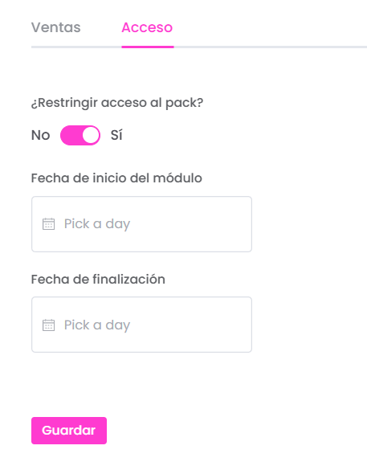Select the 'No' option beside the switch
The width and height of the screenshot is (367, 466).
(x=40, y=135)
